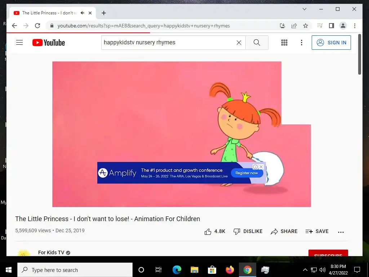Screen dimensions: 369x277
Task: Open Chrome media controls icon
Action: click(320, 26)
